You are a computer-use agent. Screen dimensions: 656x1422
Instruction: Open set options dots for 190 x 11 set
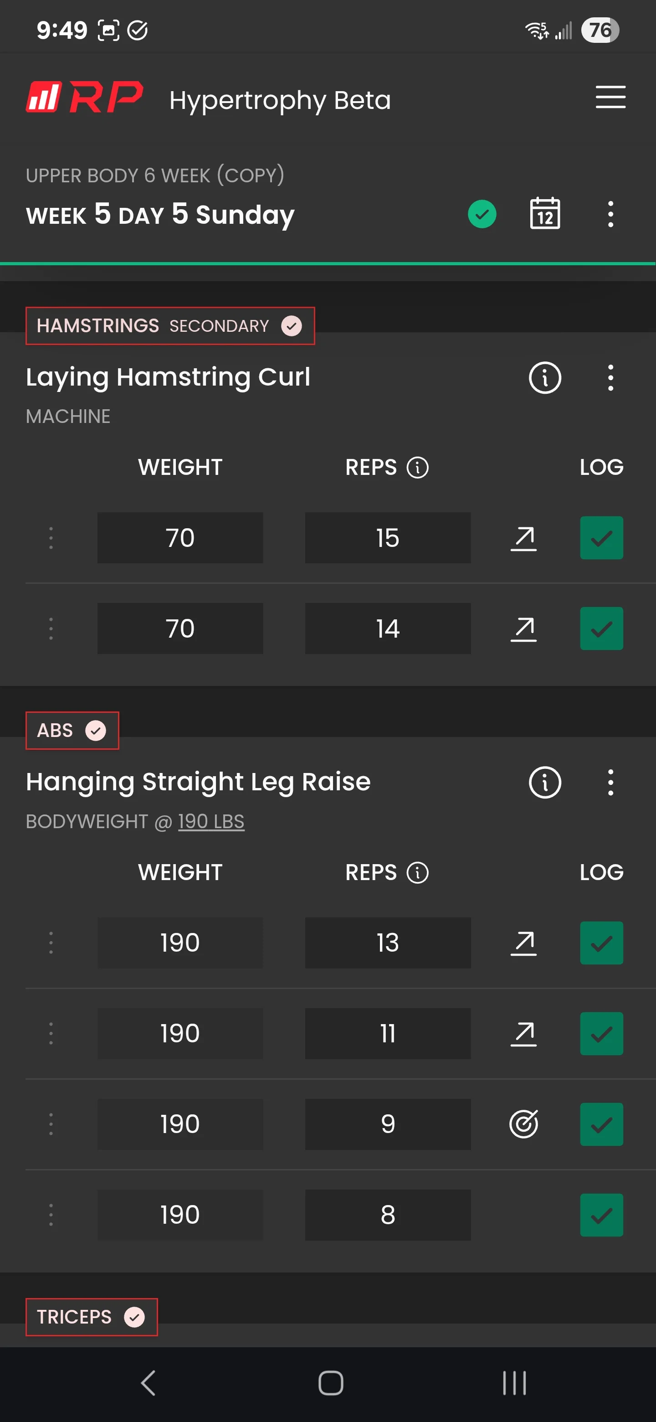point(51,1033)
